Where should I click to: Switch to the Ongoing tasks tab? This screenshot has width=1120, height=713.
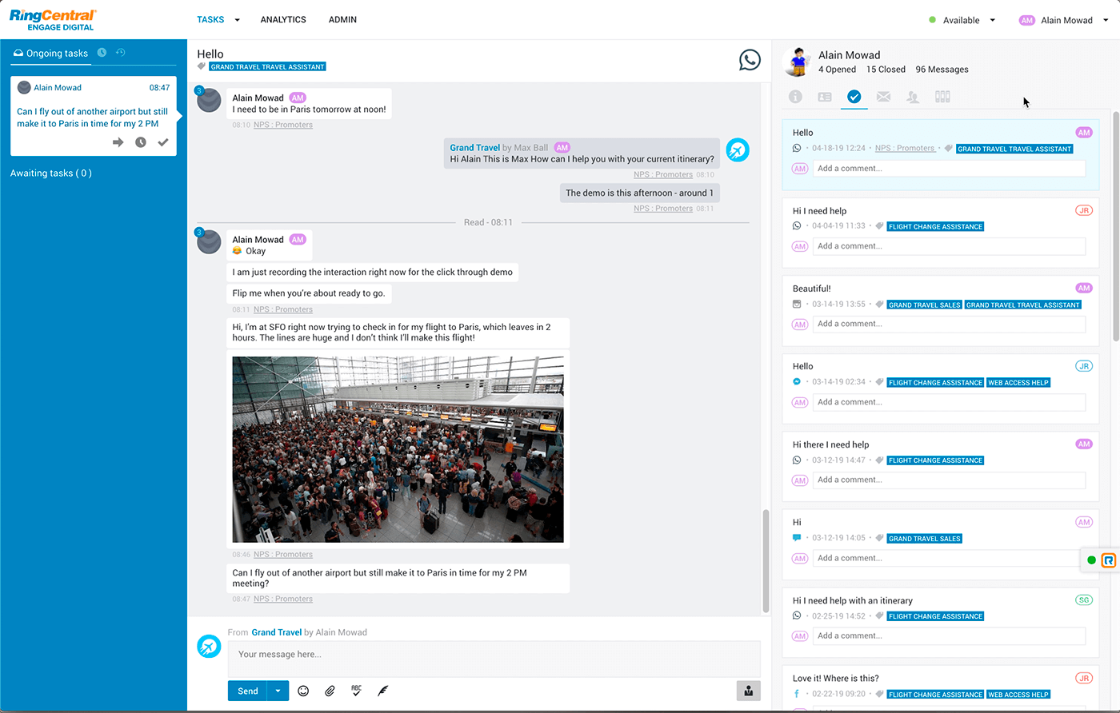pos(50,54)
